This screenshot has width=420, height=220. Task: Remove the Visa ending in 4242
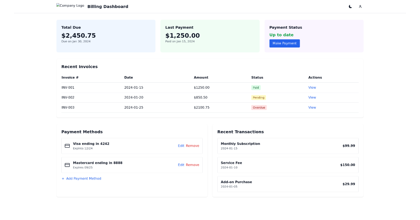click(193, 146)
